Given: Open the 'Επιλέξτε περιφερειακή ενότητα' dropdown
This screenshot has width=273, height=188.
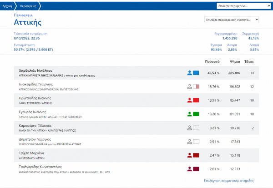Looking at the screenshot, I should 232,20.
